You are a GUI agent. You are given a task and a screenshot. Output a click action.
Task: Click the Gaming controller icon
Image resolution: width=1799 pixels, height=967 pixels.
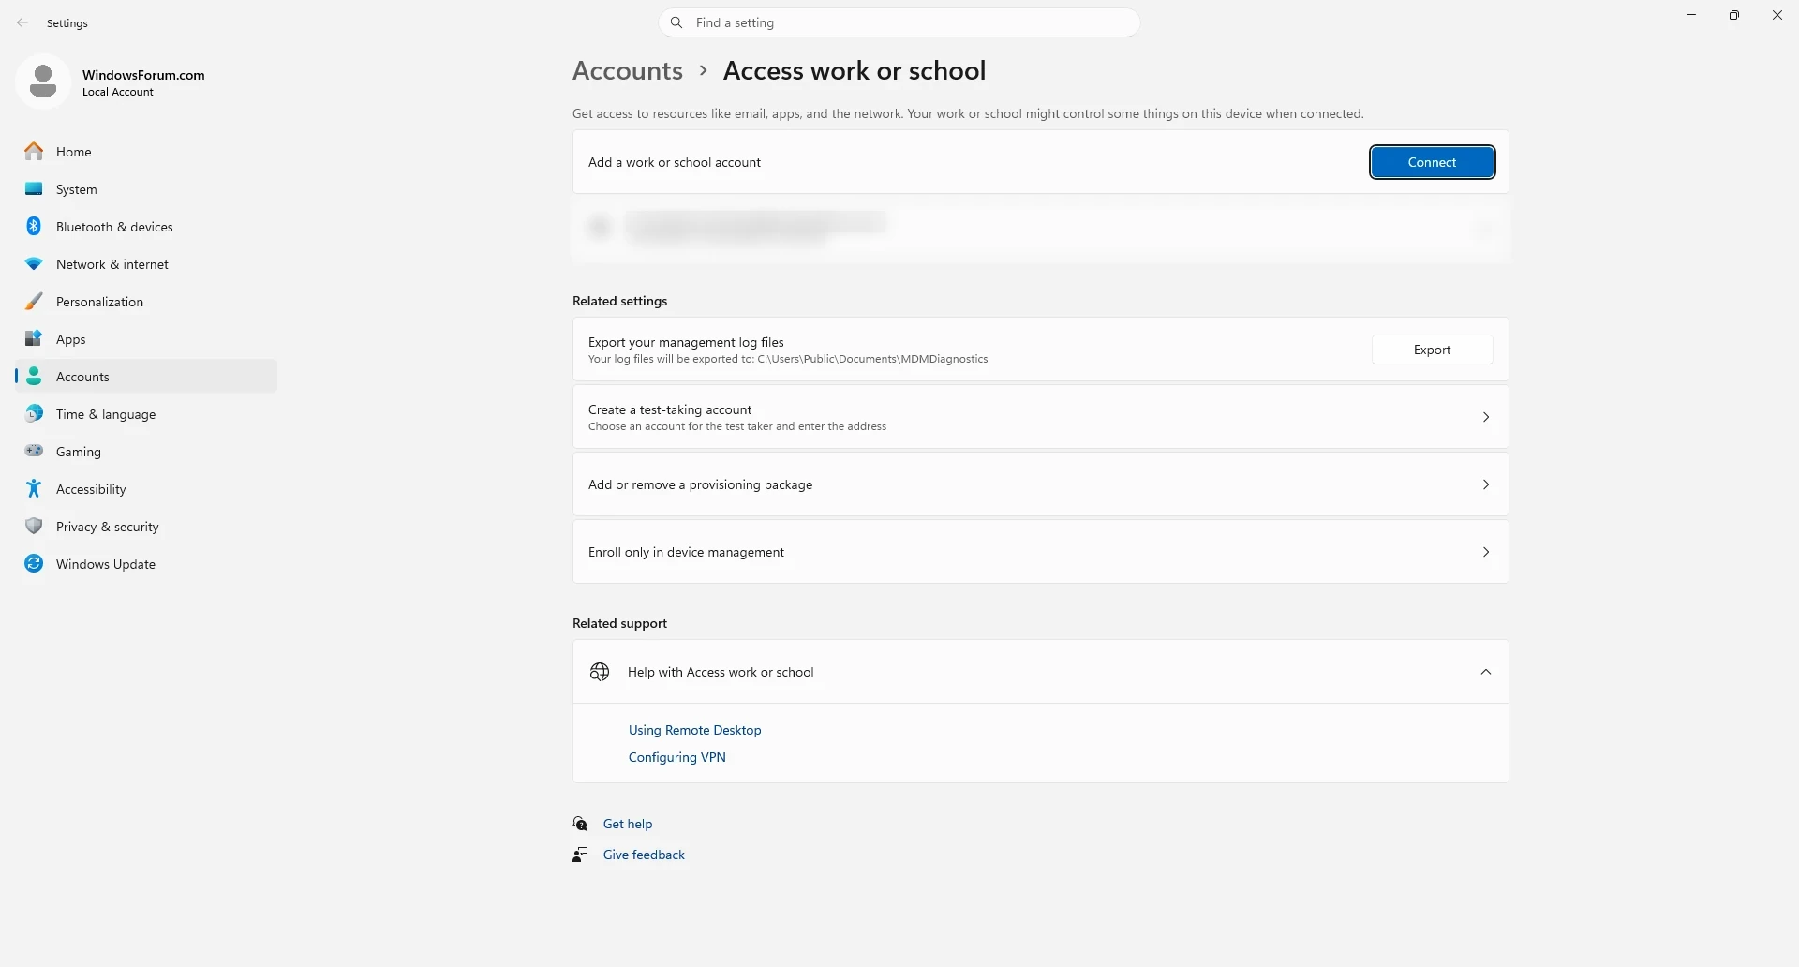(x=34, y=452)
